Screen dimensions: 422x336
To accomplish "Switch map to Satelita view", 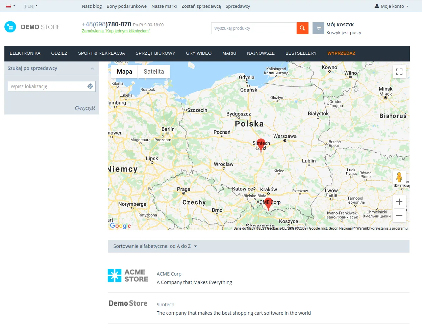I will [154, 72].
